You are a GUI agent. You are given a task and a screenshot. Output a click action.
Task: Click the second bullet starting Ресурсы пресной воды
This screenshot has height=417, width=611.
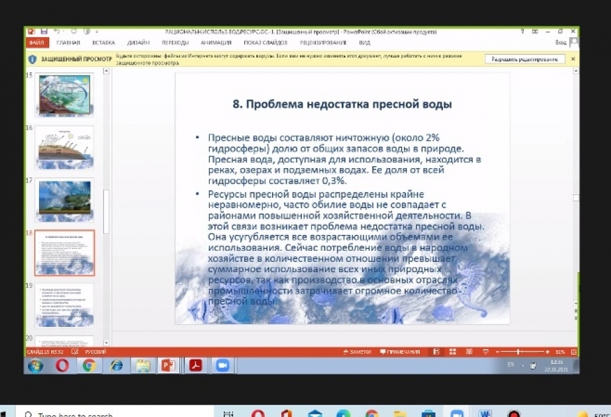[346, 248]
